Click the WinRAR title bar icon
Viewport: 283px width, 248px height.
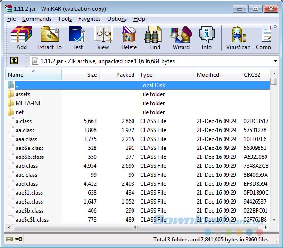pyautogui.click(x=8, y=8)
